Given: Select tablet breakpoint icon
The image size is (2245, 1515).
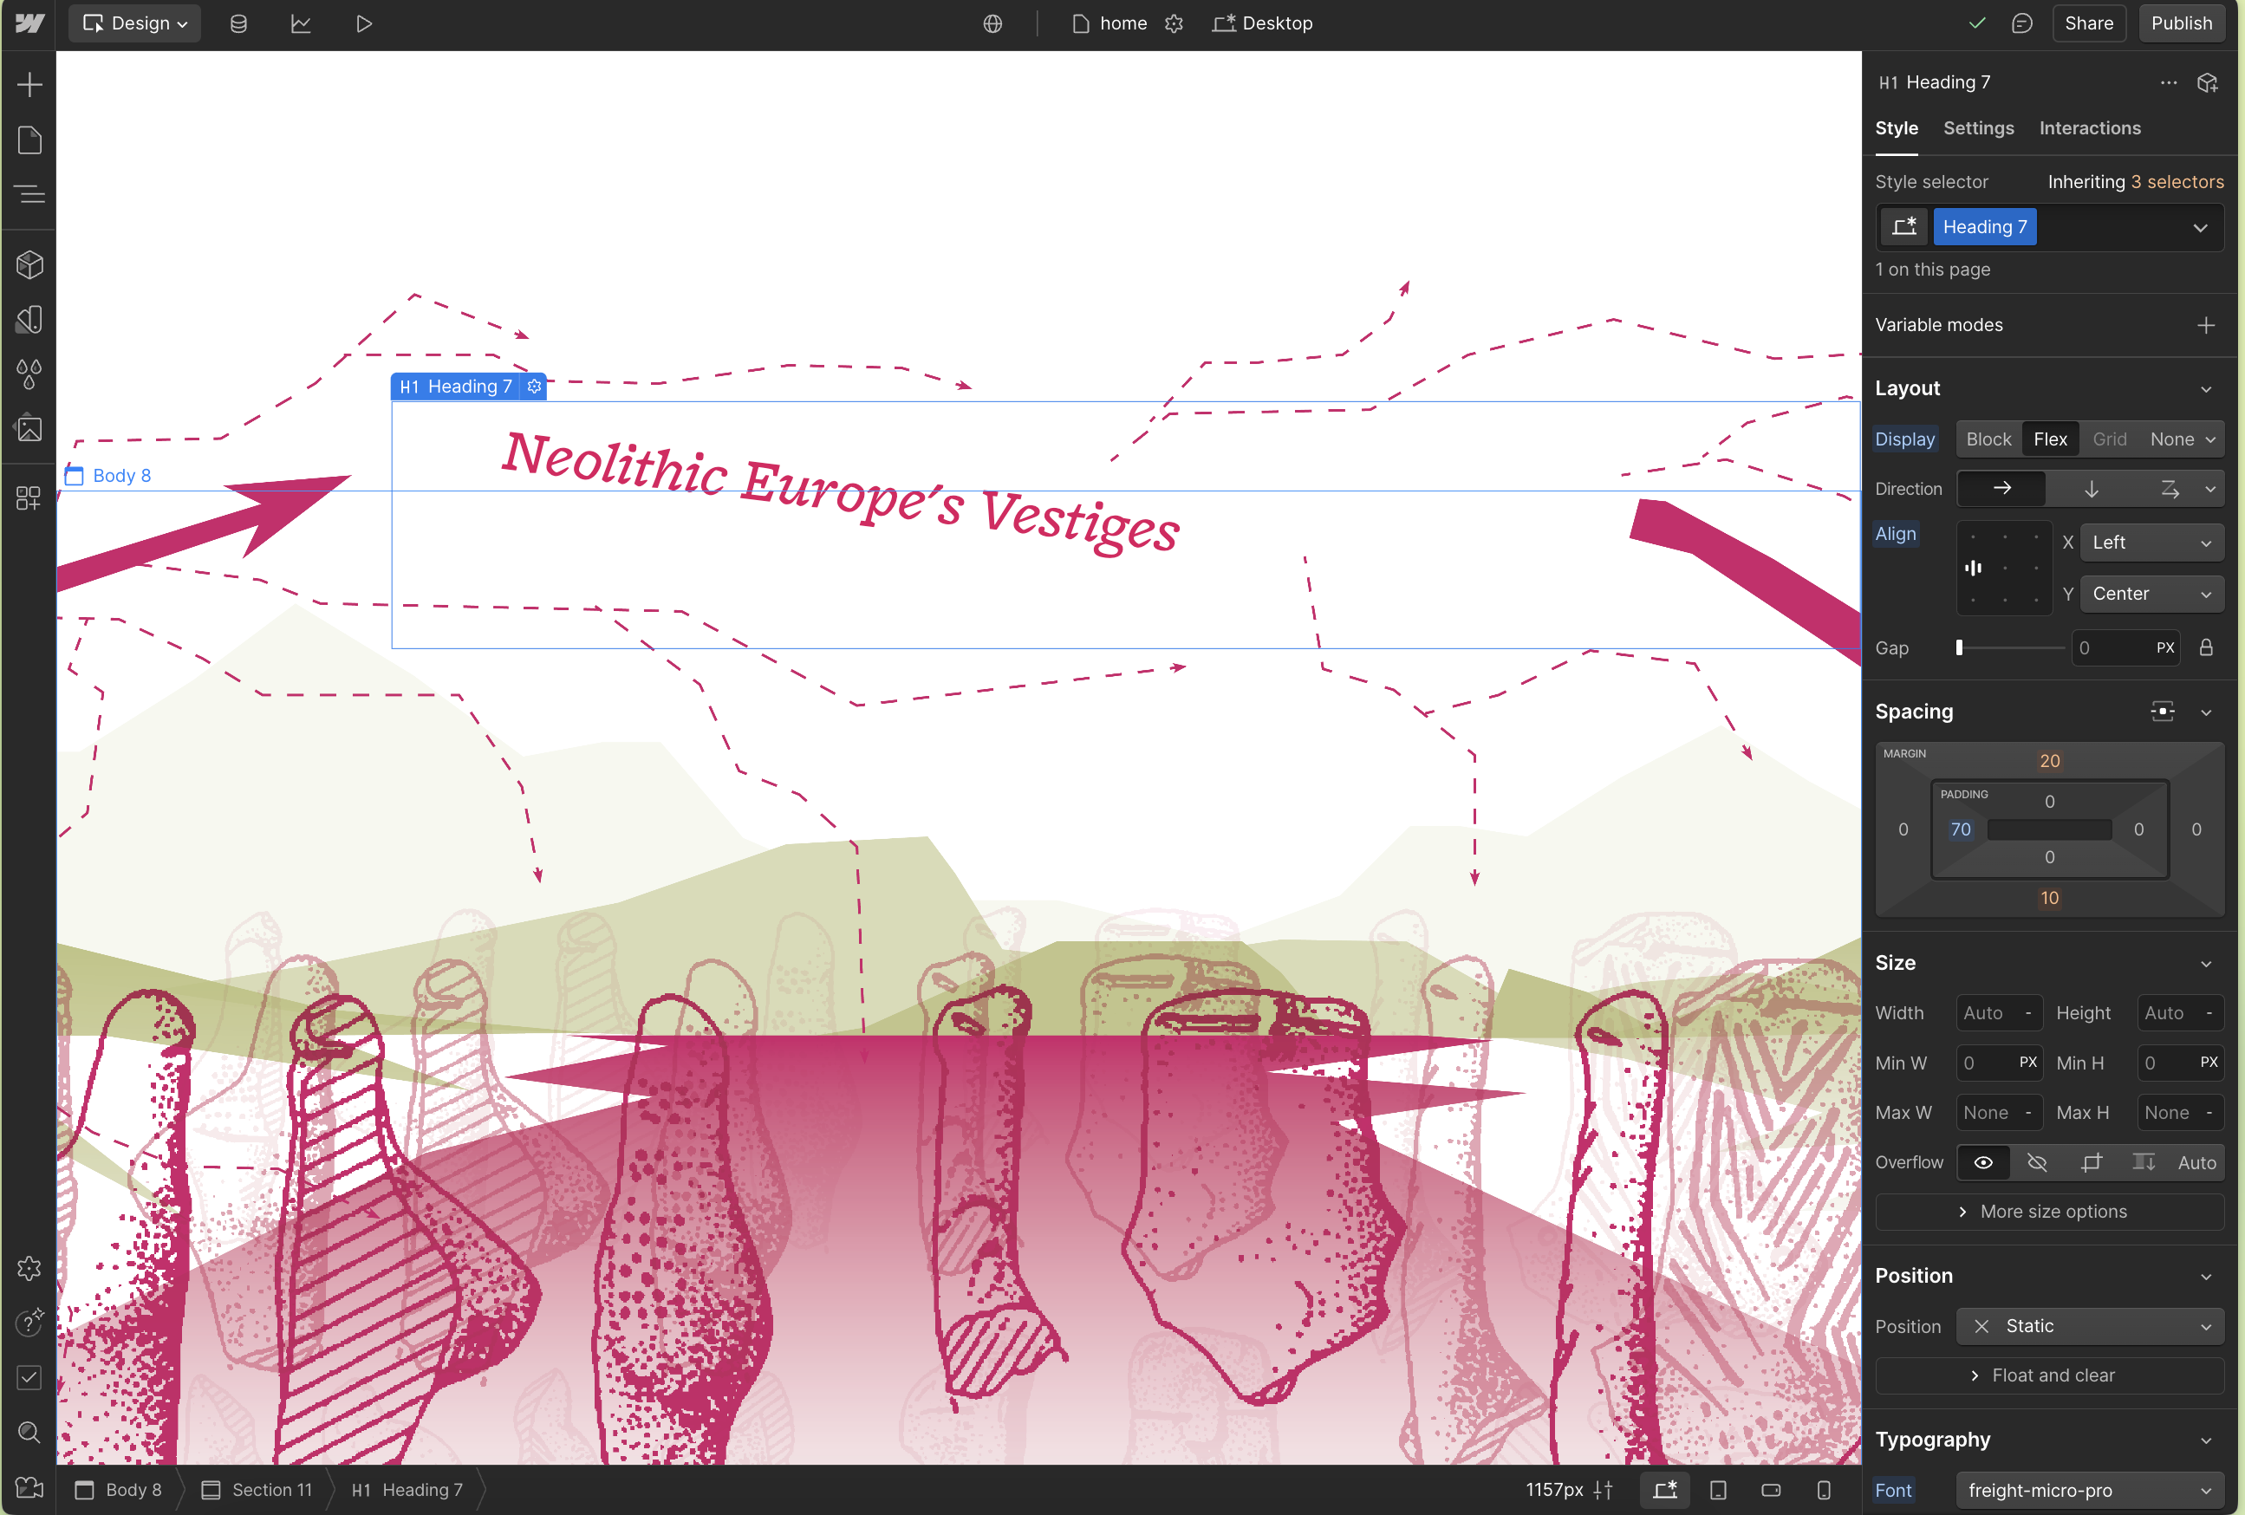Looking at the screenshot, I should pyautogui.click(x=1719, y=1490).
